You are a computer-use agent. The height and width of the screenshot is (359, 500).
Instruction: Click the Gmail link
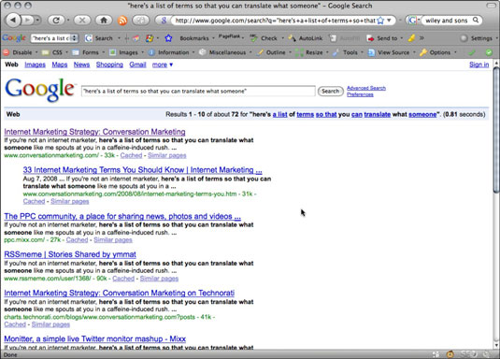(137, 65)
